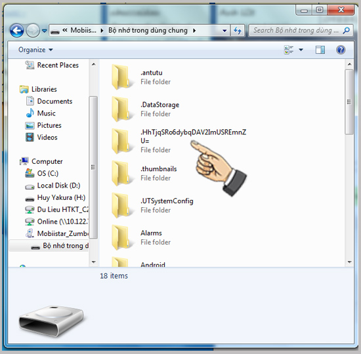Navigation pane scroll up arrow
This screenshot has height=354, width=361.
[x=93, y=64]
